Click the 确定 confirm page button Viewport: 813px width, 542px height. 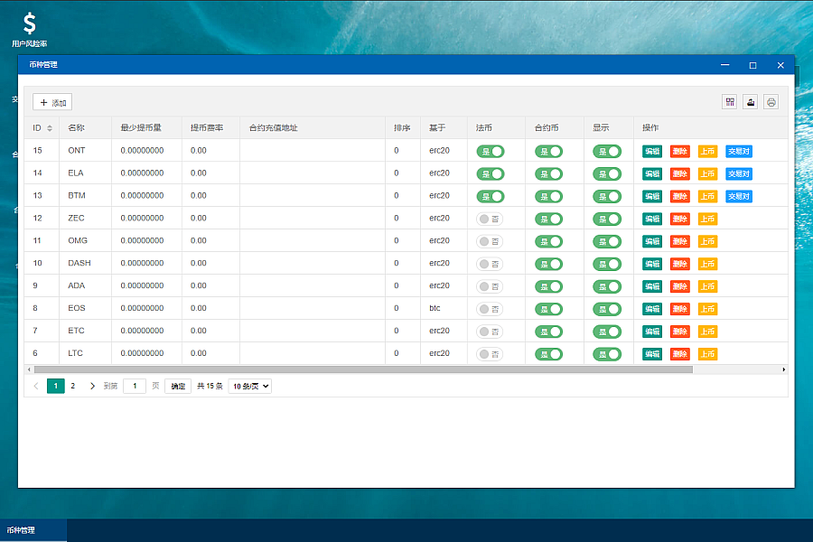pyautogui.click(x=178, y=386)
